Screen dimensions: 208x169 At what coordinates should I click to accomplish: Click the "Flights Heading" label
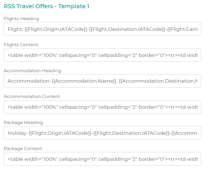pyautogui.click(x=22, y=19)
